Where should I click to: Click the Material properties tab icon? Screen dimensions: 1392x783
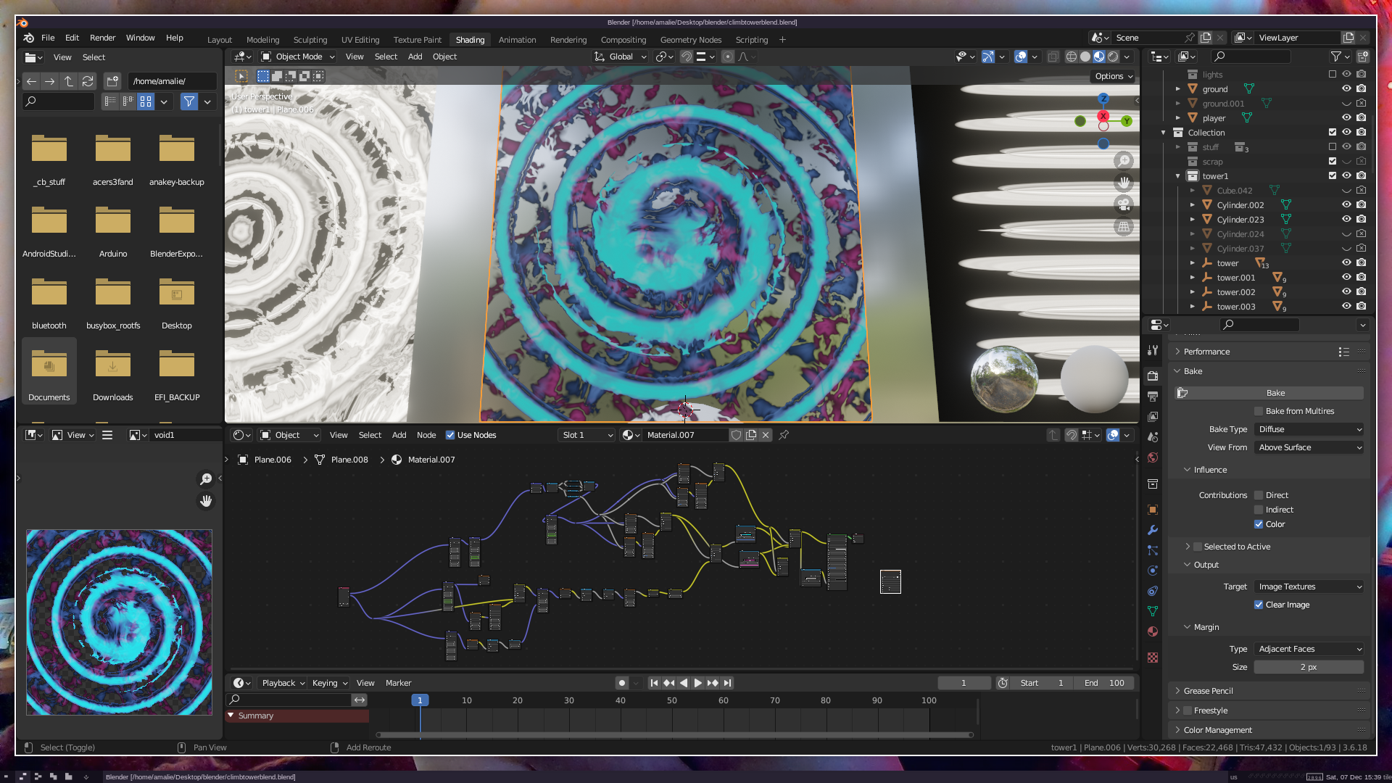click(x=1153, y=631)
